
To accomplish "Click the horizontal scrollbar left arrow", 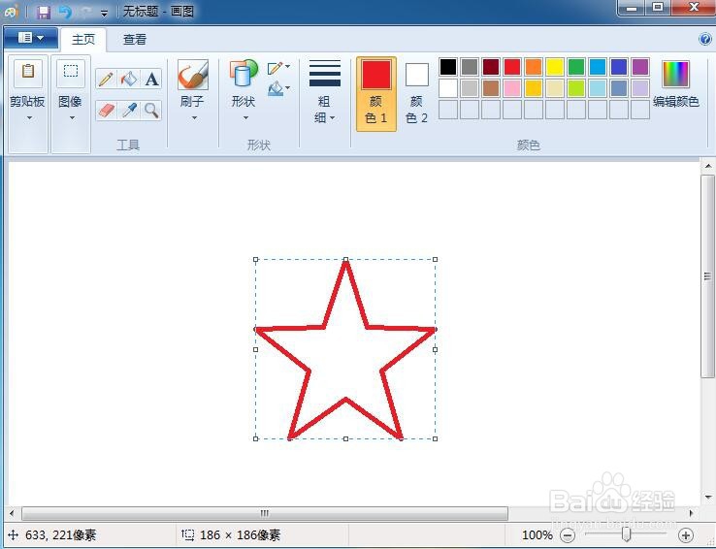I will point(12,513).
